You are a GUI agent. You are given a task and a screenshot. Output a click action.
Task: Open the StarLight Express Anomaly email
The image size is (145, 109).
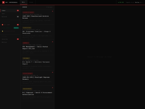(x=37, y=78)
